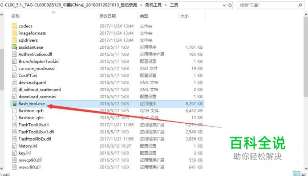Viewport: 308px width, 176px height.
Task: Click the CustPT.ini file icon
Action: coord(14,75)
